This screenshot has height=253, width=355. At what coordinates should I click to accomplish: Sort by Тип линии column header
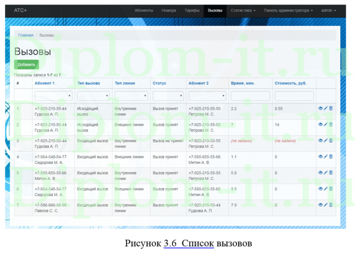pos(125,83)
